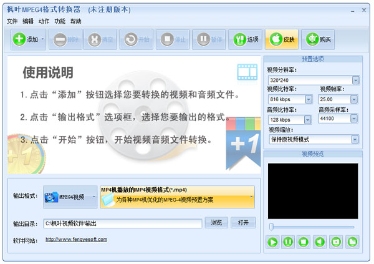374x264 pixels.
Task: Expand the 视频帧率 25.00 dropdown
Action: click(354, 99)
